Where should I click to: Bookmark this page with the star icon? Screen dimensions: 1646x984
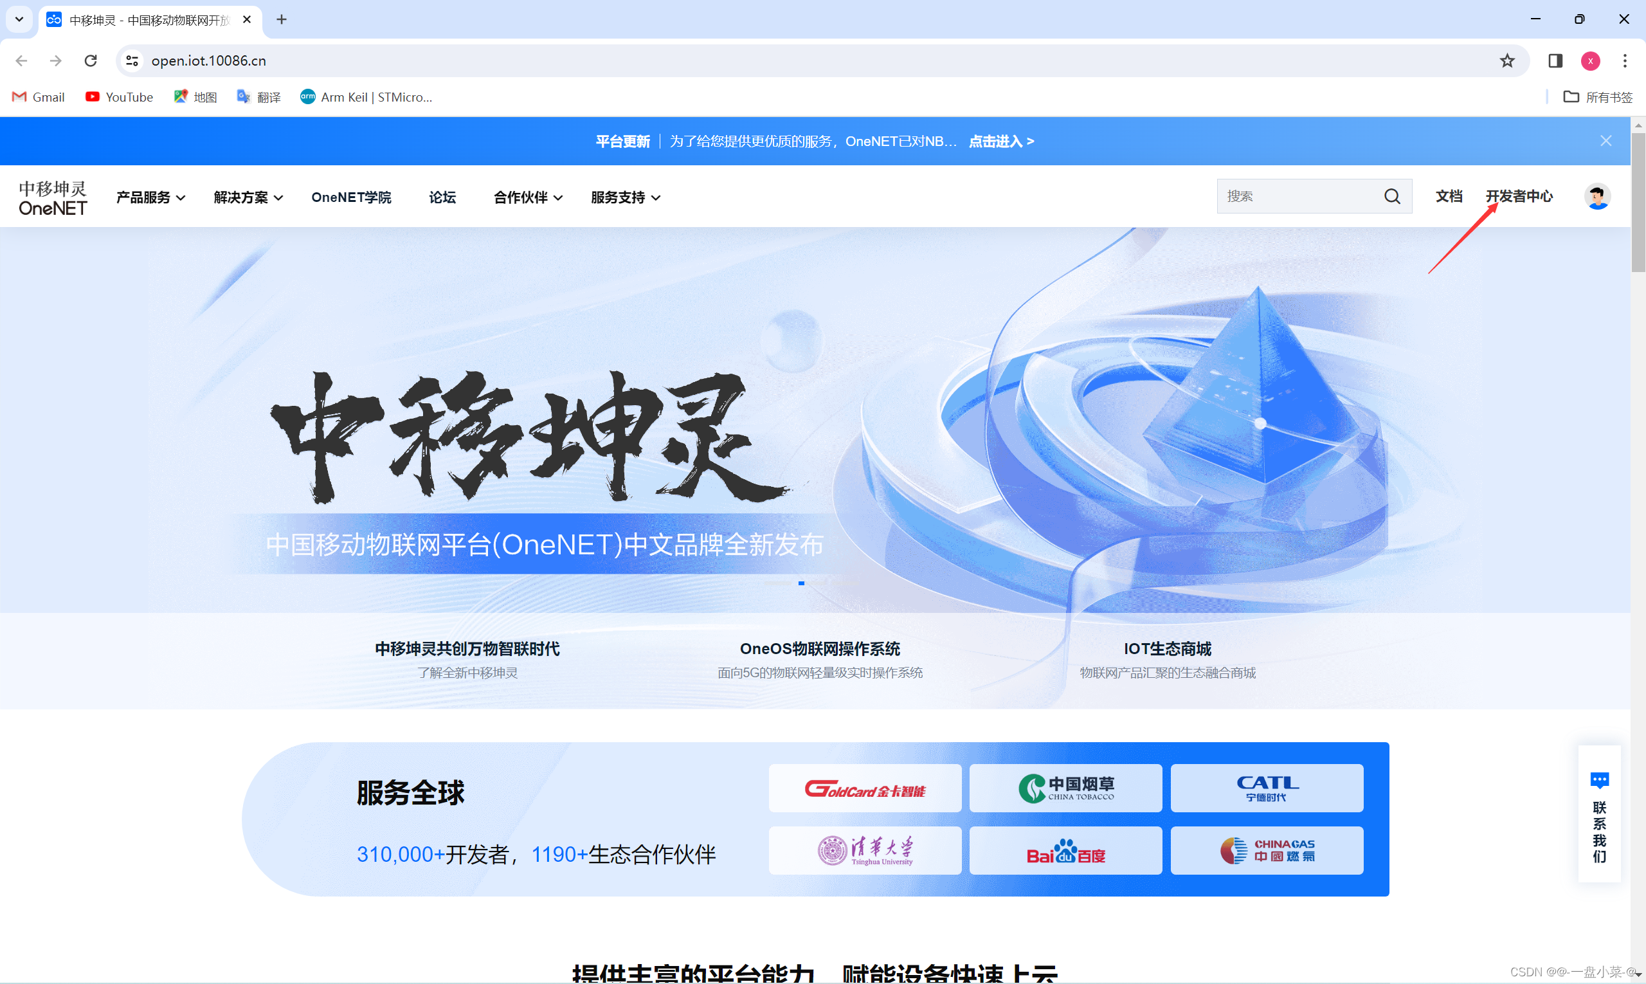point(1506,60)
